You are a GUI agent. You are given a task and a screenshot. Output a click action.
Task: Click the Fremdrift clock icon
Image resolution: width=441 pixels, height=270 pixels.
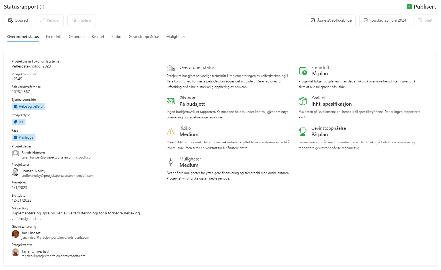click(303, 71)
